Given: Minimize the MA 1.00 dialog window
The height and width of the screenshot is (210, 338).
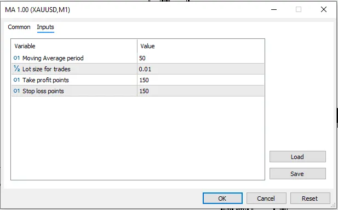Looking at the screenshot, I should (x=274, y=9).
